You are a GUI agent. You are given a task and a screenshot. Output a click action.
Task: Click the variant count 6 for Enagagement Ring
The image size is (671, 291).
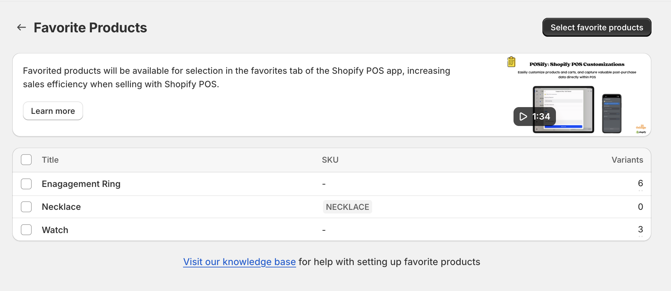640,183
